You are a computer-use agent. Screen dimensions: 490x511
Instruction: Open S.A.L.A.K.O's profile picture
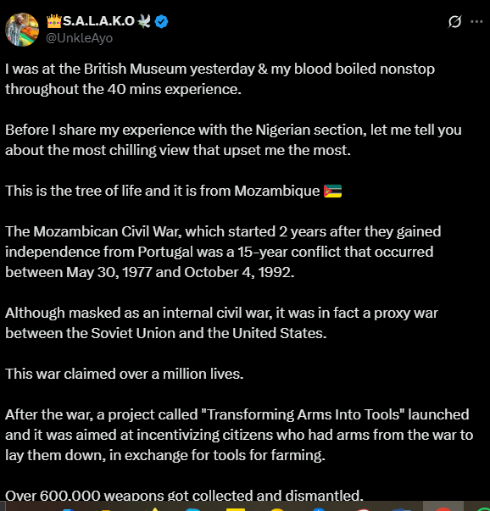tap(22, 30)
